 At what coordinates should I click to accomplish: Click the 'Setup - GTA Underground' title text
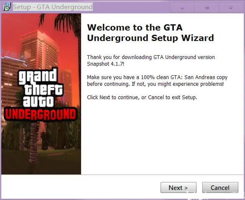click(53, 7)
